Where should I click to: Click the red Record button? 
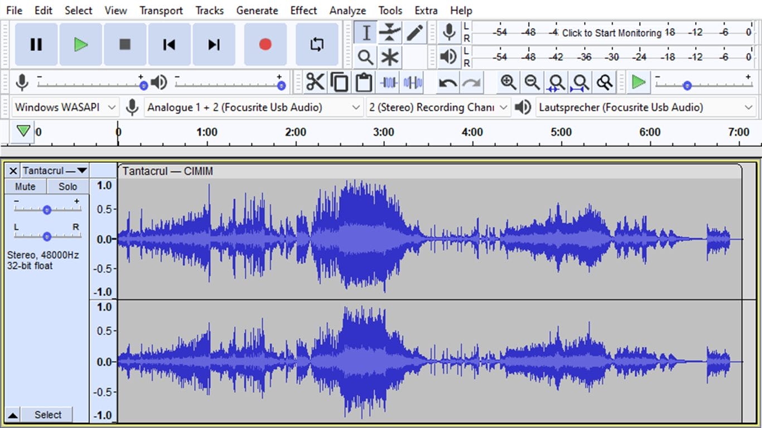[x=265, y=45]
